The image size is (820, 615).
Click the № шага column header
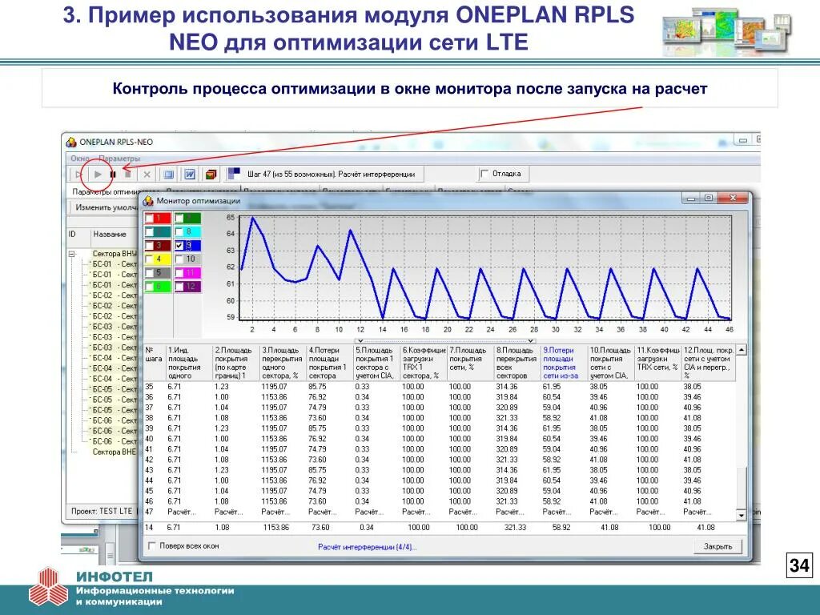155,363
